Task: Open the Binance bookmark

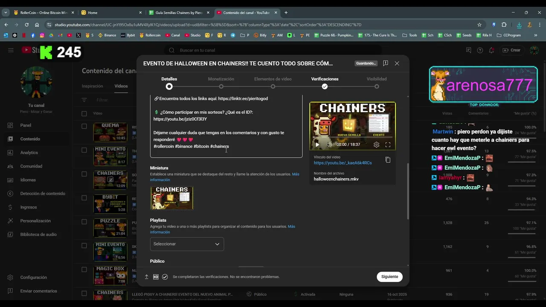Action: tap(107, 35)
